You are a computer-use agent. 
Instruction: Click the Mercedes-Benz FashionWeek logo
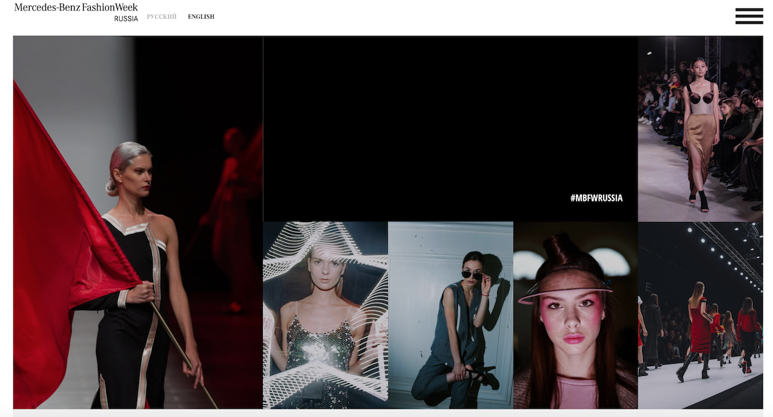coord(76,8)
